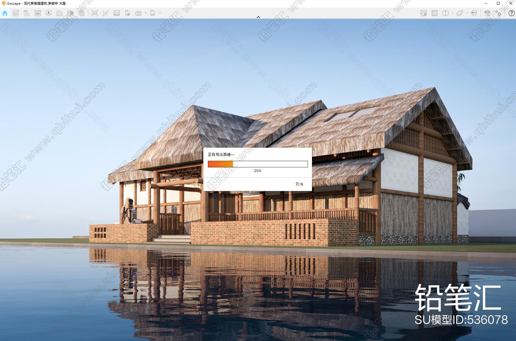Viewport: 516px width, 341px height.
Task: Open the site context map icon
Action: 424,13
